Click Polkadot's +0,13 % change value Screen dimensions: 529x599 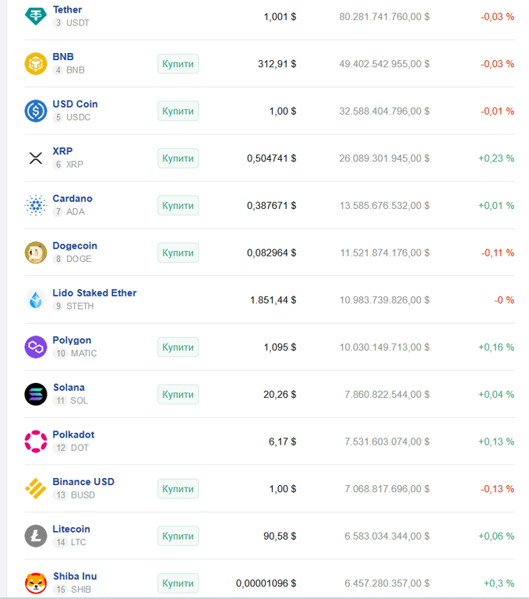point(495,441)
